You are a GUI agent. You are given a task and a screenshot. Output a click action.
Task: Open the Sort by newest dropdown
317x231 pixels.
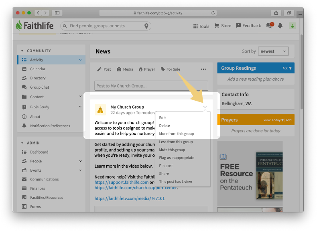coord(273,51)
